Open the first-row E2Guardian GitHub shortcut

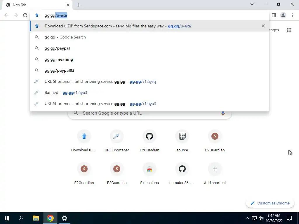click(x=149, y=141)
